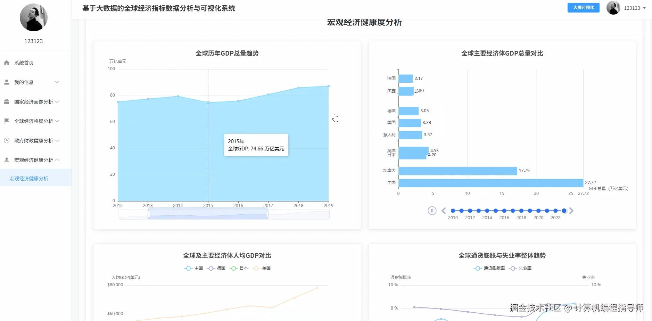Click the keyboard icon beside 国家经济画像分析
Screen dimensions: 652x321
[6, 101]
